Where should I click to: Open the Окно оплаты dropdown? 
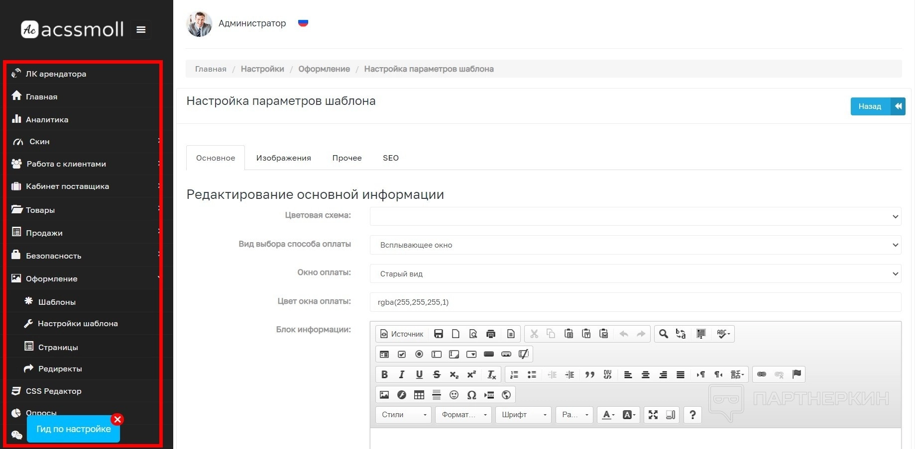(635, 273)
